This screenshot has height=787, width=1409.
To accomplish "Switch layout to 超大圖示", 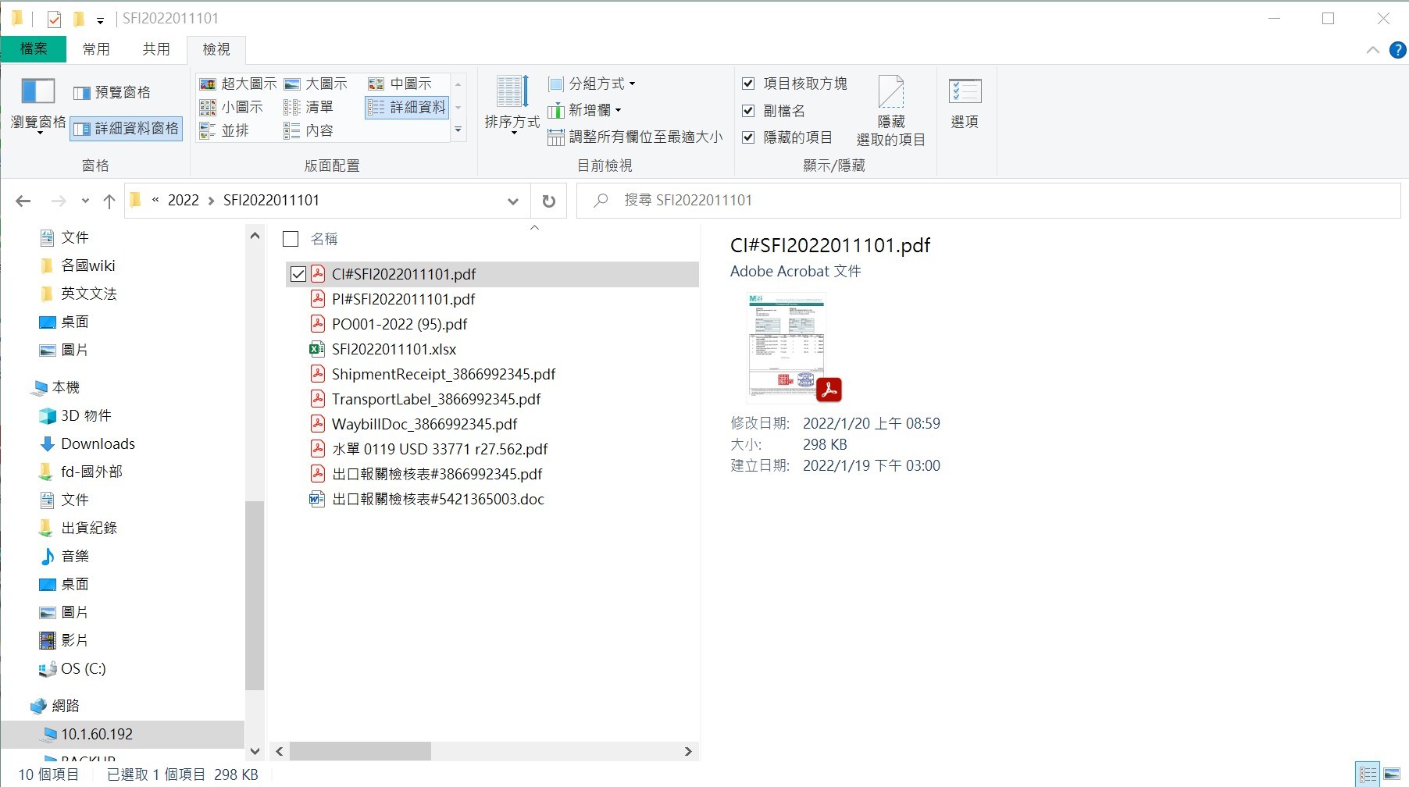I will point(238,84).
